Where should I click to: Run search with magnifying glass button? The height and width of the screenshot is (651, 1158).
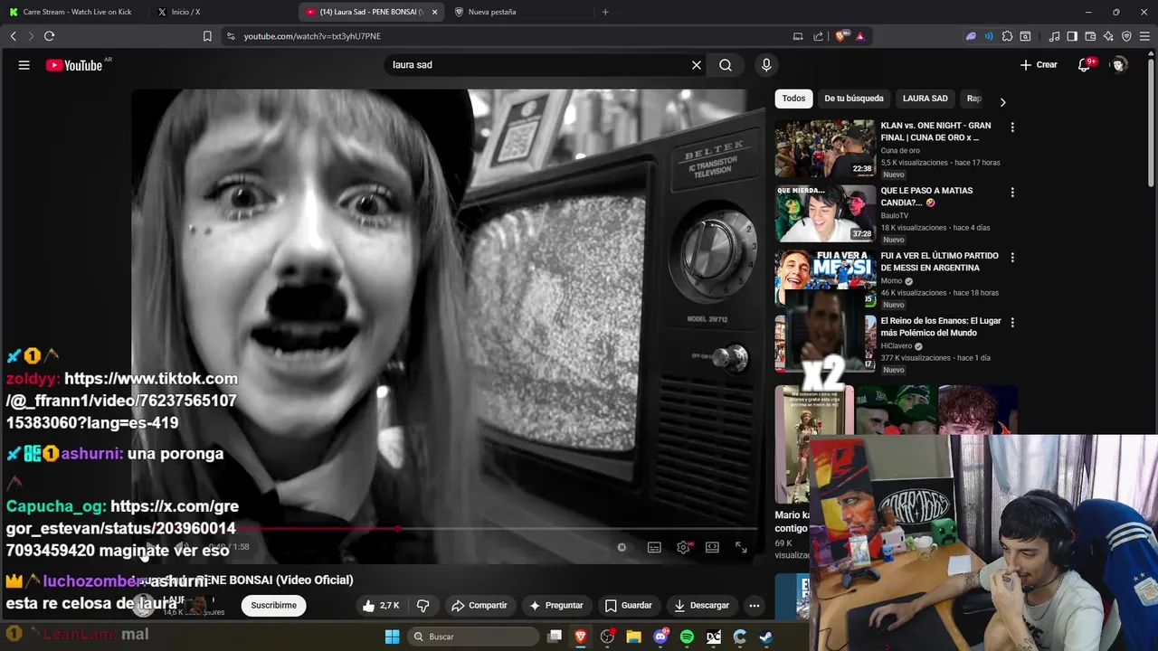(726, 65)
